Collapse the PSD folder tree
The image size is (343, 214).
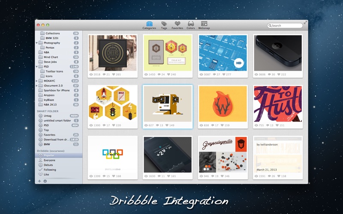(x=37, y=67)
